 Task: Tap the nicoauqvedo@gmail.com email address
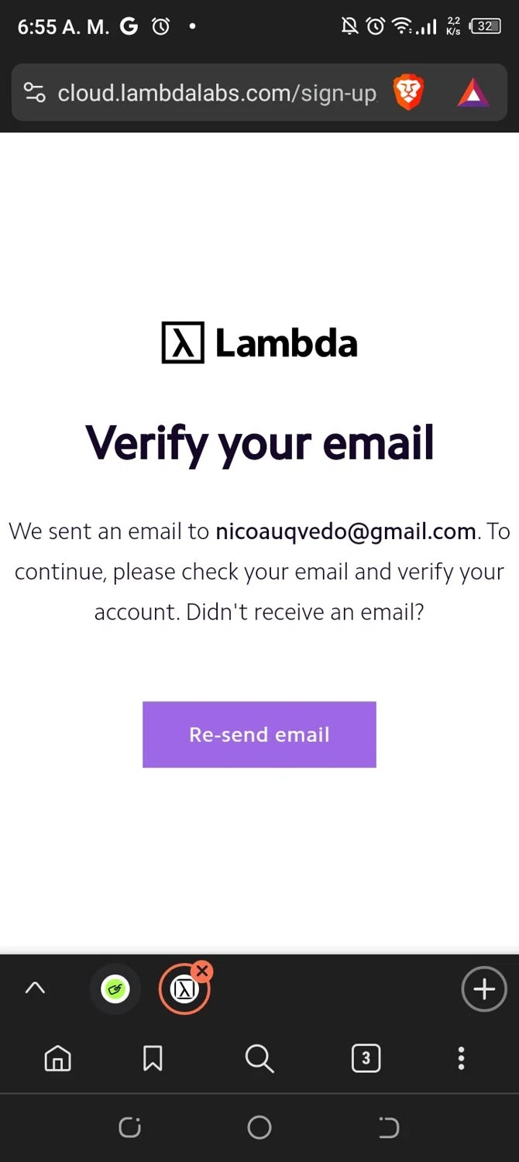(x=345, y=531)
